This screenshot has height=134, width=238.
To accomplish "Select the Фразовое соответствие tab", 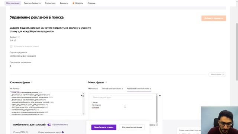I will pos(138,89).
